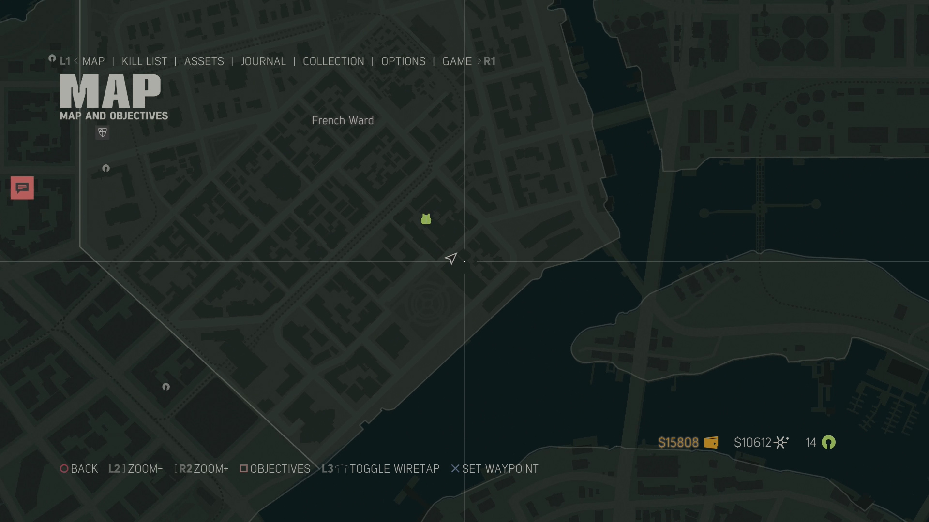Viewport: 929px width, 522px height.
Task: Open the OPTIONS tab
Action: click(403, 61)
